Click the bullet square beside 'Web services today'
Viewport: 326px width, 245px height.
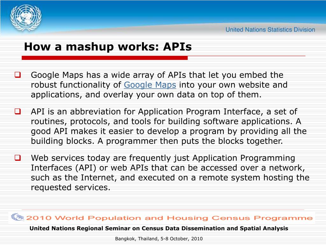pyautogui.click(x=18, y=158)
